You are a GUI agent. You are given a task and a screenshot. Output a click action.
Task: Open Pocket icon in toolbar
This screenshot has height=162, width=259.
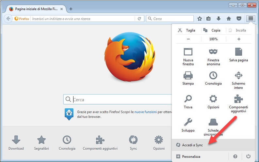[x=239, y=19]
